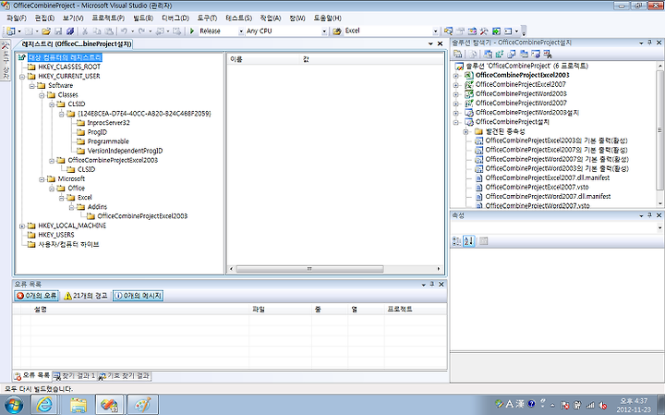The width and height of the screenshot is (665, 415).
Task: Click the Windows Start button
Action: point(13,405)
